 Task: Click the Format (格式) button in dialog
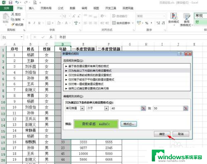pos(129,124)
